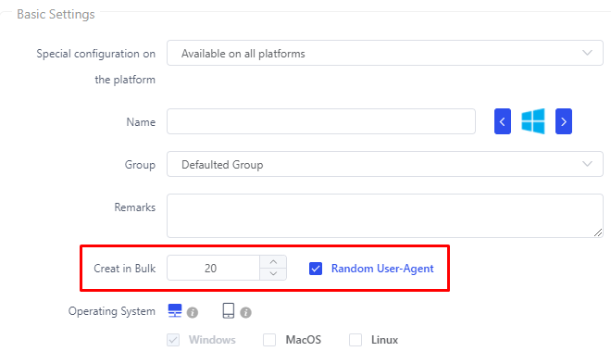Viewport: 611px width, 364px height.
Task: Open info tooltip next to mobile icon
Action: 245,312
